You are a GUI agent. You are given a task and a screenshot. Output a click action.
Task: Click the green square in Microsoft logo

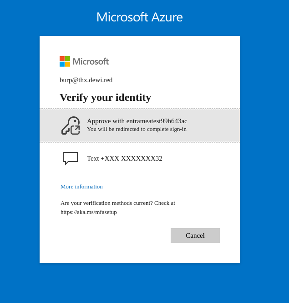(x=67, y=59)
